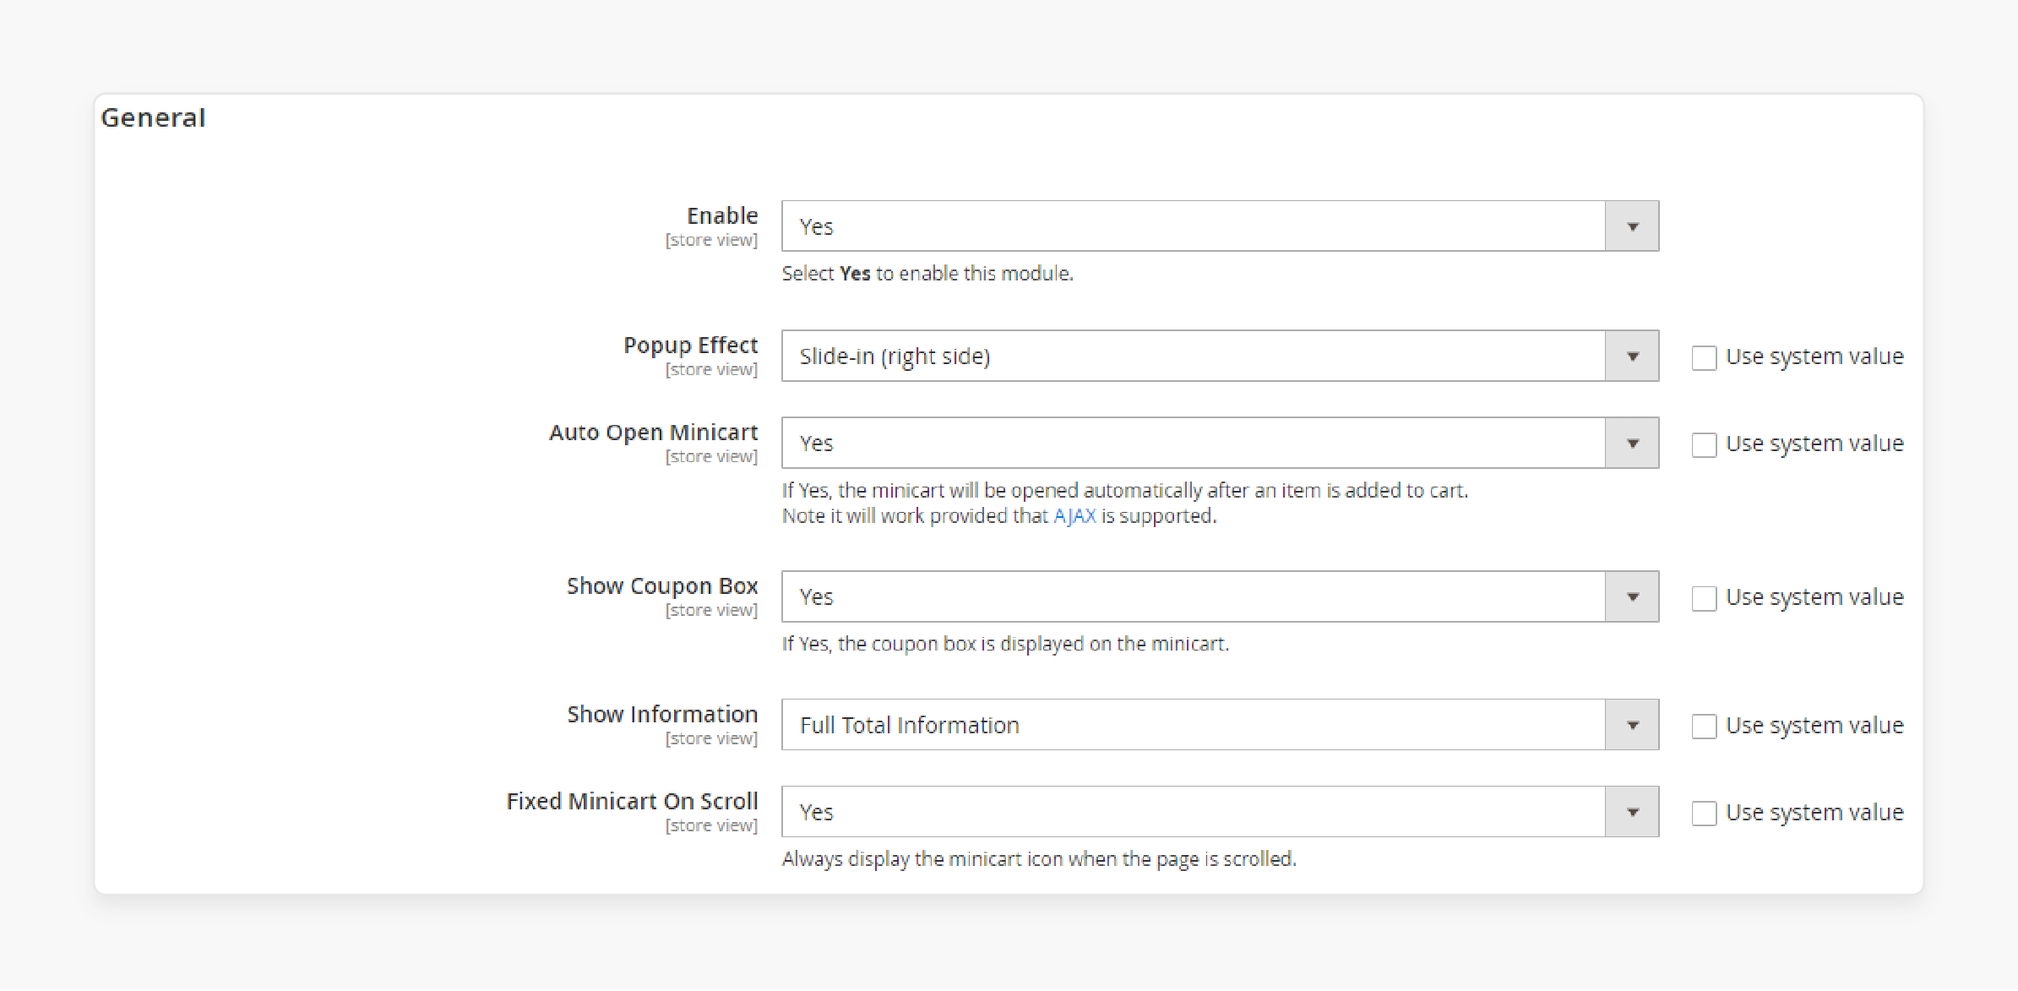Click the 'Select Yes to enable this module' note
This screenshot has height=991, width=2018.
point(927,274)
